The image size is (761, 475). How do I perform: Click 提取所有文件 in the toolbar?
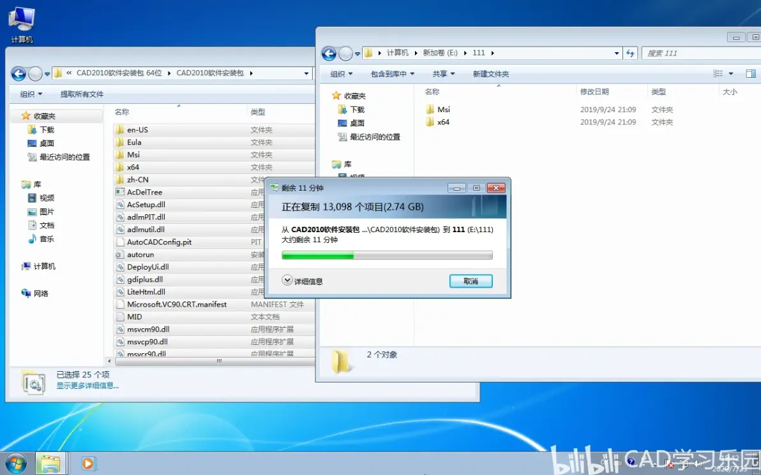click(82, 94)
